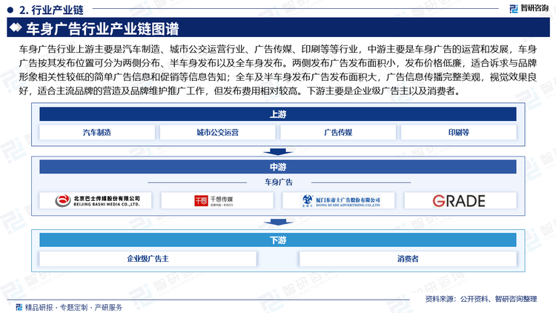Viewport: 556px width, 313px height.
Task: Click the white diamond icon beside the title
Action: [16, 27]
